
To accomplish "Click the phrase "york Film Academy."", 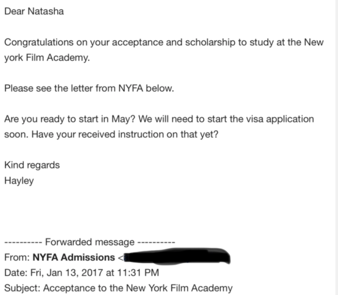I will point(47,58).
